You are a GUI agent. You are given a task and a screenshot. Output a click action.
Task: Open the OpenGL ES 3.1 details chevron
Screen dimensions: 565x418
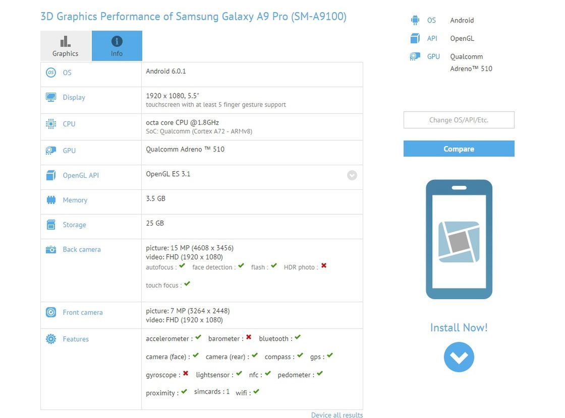(x=352, y=175)
